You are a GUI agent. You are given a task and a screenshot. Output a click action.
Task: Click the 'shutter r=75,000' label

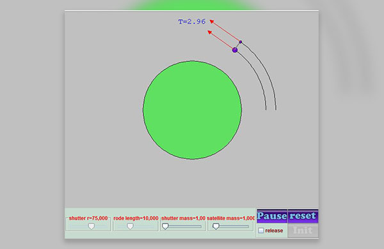[88, 218]
